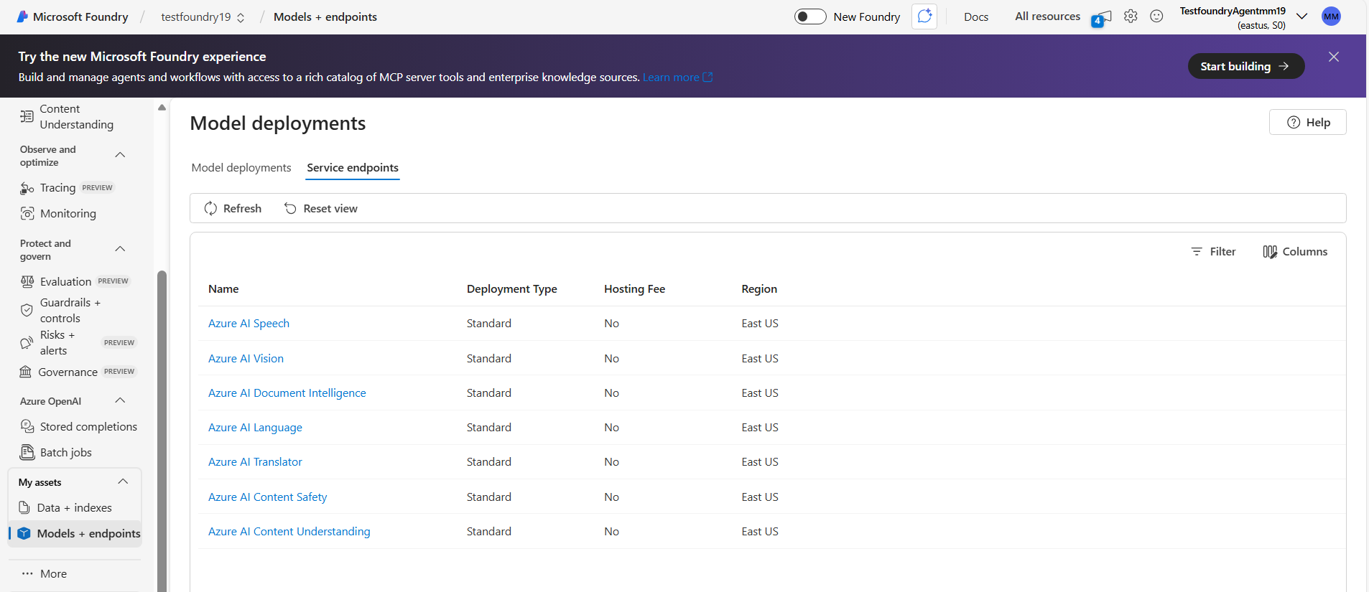Viewport: 1369px width, 592px height.
Task: Collapse the Azure OpenAI section
Action: coord(120,400)
